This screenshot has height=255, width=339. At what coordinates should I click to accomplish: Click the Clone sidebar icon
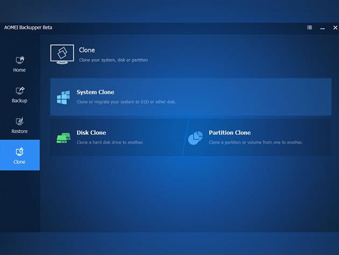(x=19, y=151)
